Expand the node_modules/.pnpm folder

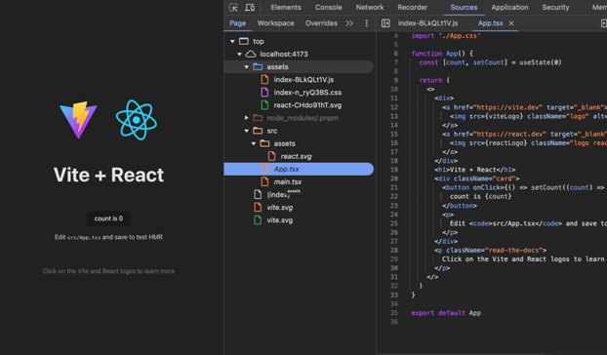click(246, 118)
